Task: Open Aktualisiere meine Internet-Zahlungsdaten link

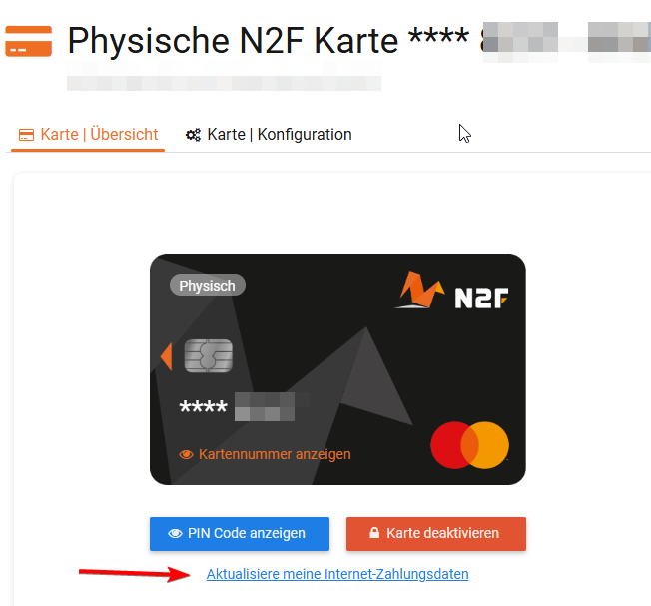Action: [x=337, y=574]
